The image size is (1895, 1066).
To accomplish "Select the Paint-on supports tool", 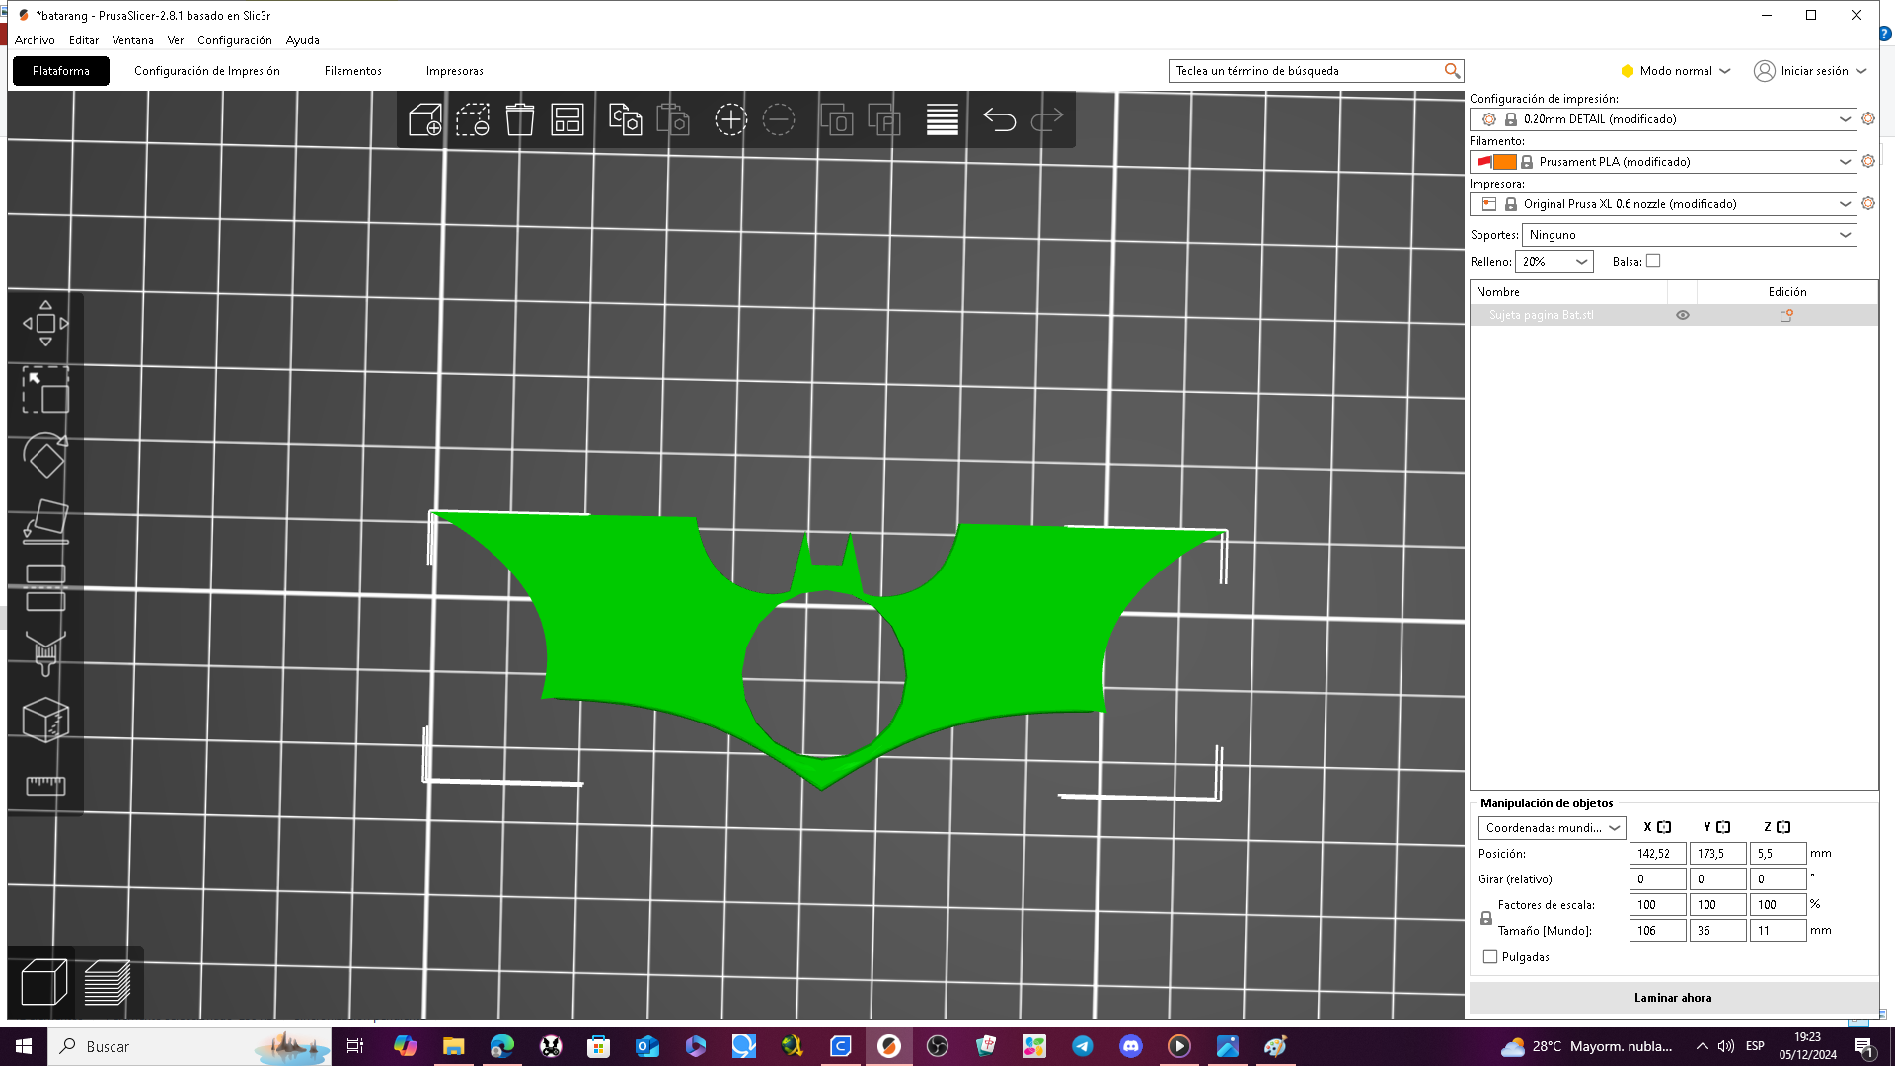I will tap(45, 653).
